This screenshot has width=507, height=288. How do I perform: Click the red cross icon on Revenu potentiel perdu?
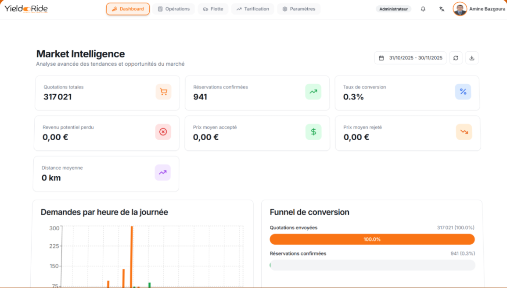(163, 132)
